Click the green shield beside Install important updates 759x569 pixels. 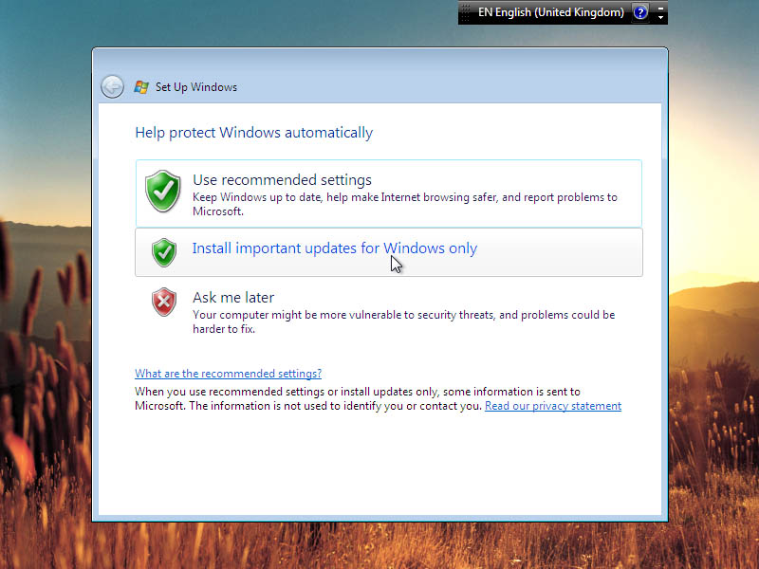(x=164, y=252)
